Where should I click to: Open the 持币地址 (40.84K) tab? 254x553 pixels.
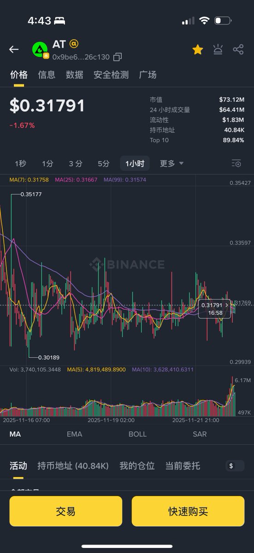click(x=73, y=466)
